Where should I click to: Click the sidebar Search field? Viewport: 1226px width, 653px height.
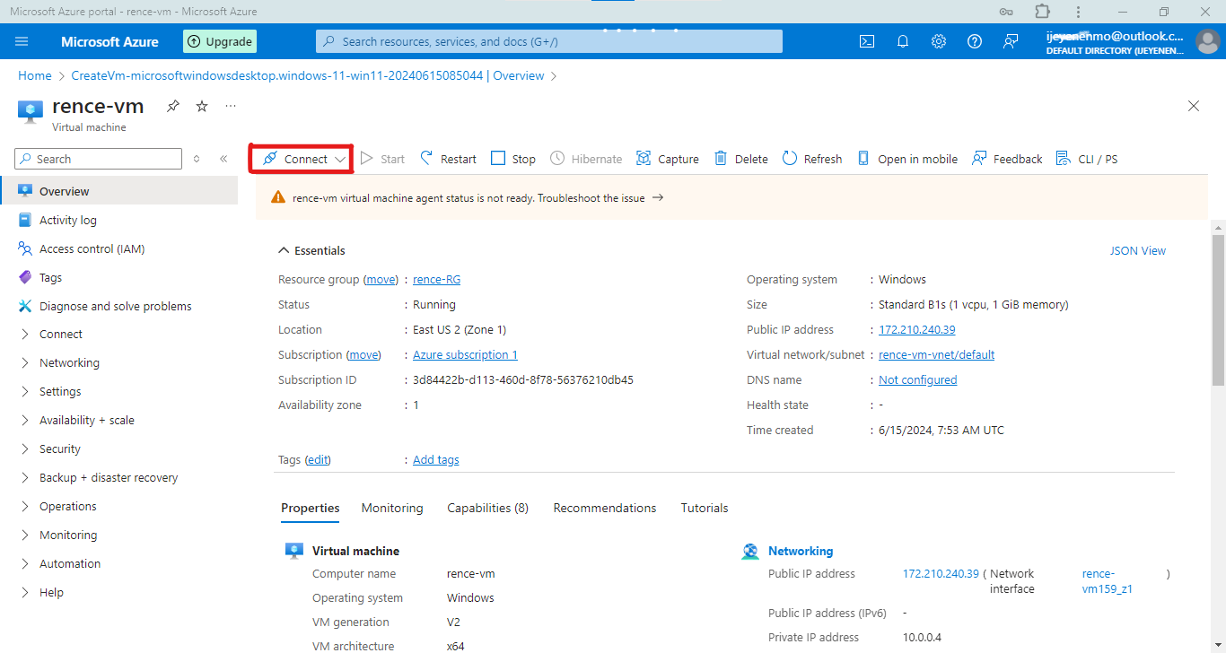(99, 159)
